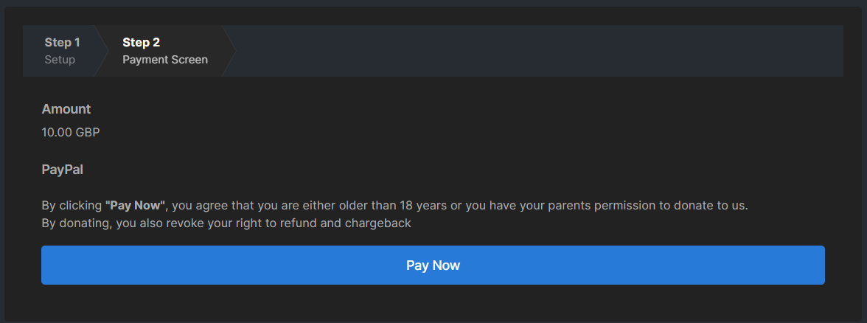The height and width of the screenshot is (323, 867).
Task: Click the "Step 2" title text
Action: pyautogui.click(x=141, y=43)
